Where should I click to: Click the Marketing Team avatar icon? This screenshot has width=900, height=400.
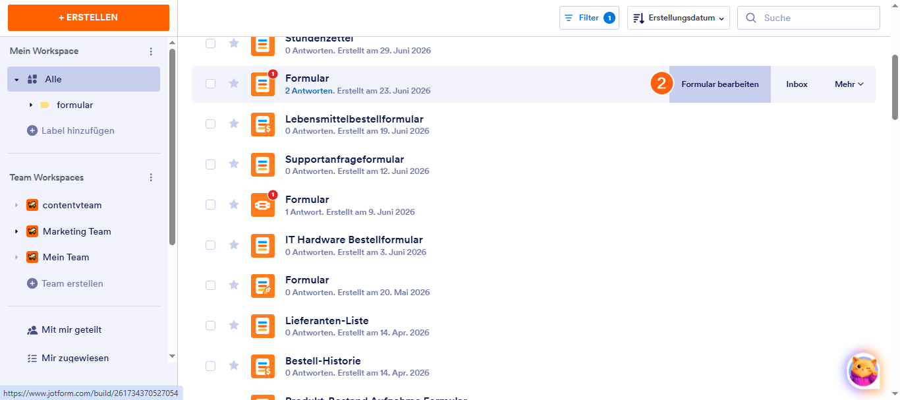pos(32,231)
